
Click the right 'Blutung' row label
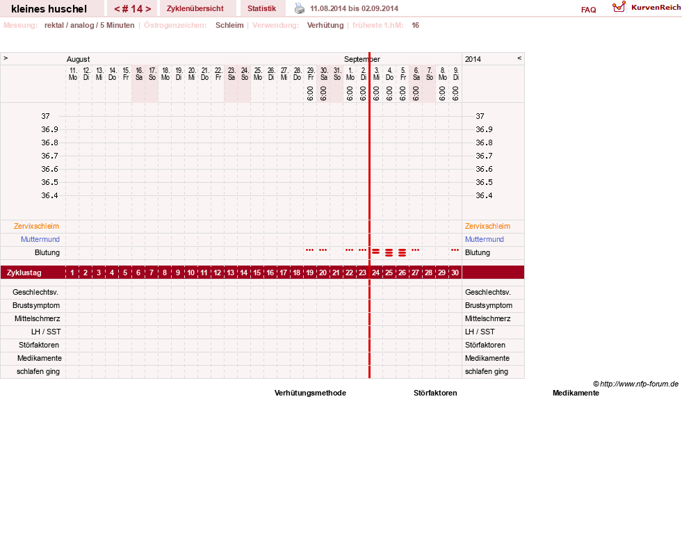coord(477,253)
